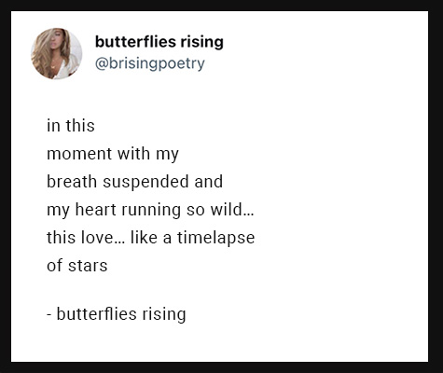Open the butterflies rising profile avatar
Viewport: 443px width, 373px height.
coord(57,54)
